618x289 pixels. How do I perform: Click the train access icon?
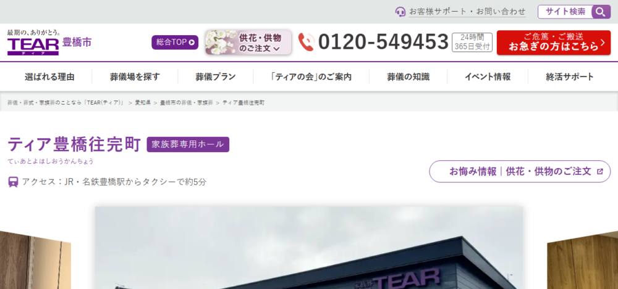[x=14, y=182]
